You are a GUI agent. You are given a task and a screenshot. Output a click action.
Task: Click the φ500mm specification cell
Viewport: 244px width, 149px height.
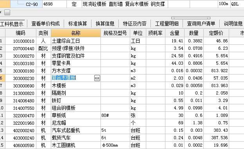point(115,145)
